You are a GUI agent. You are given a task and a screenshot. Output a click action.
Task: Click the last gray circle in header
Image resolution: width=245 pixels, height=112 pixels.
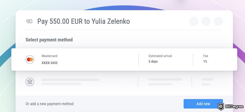pyautogui.click(x=218, y=21)
